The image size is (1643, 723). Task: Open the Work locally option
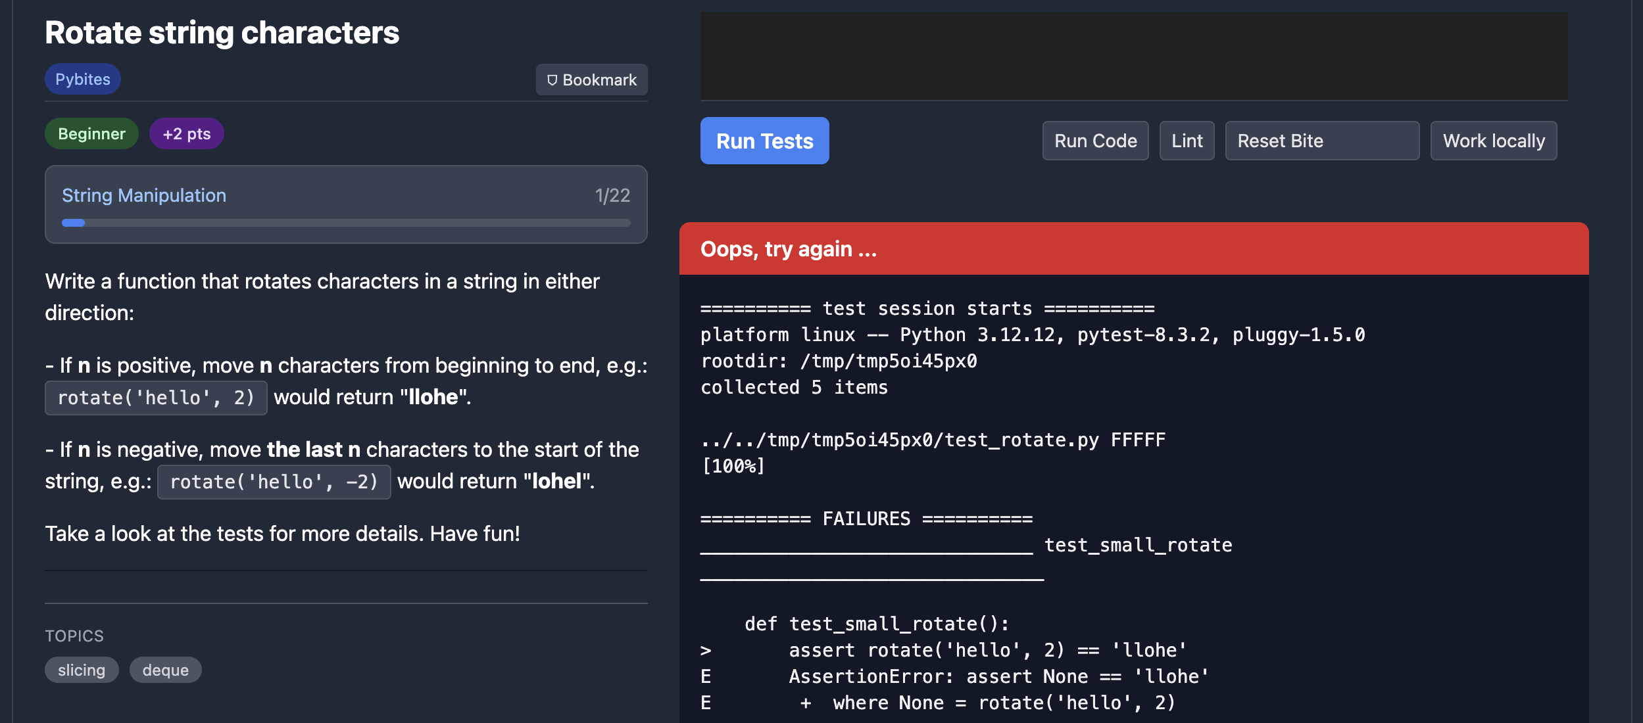click(x=1493, y=141)
